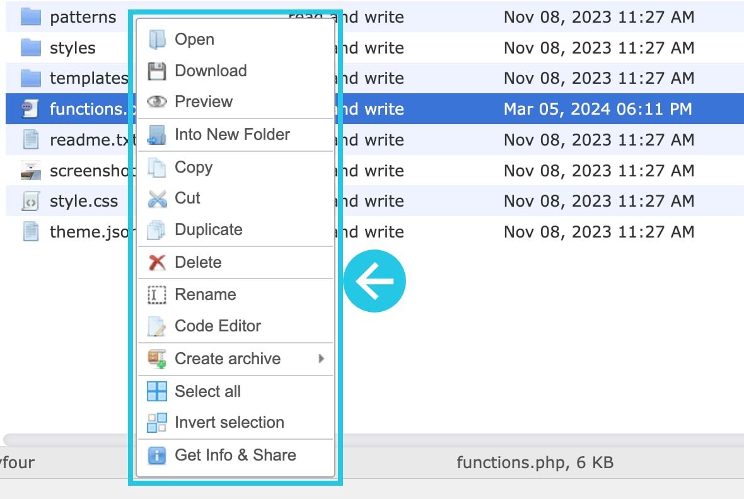The image size is (744, 499).
Task: Click the red X Delete icon
Action: pyautogui.click(x=156, y=262)
